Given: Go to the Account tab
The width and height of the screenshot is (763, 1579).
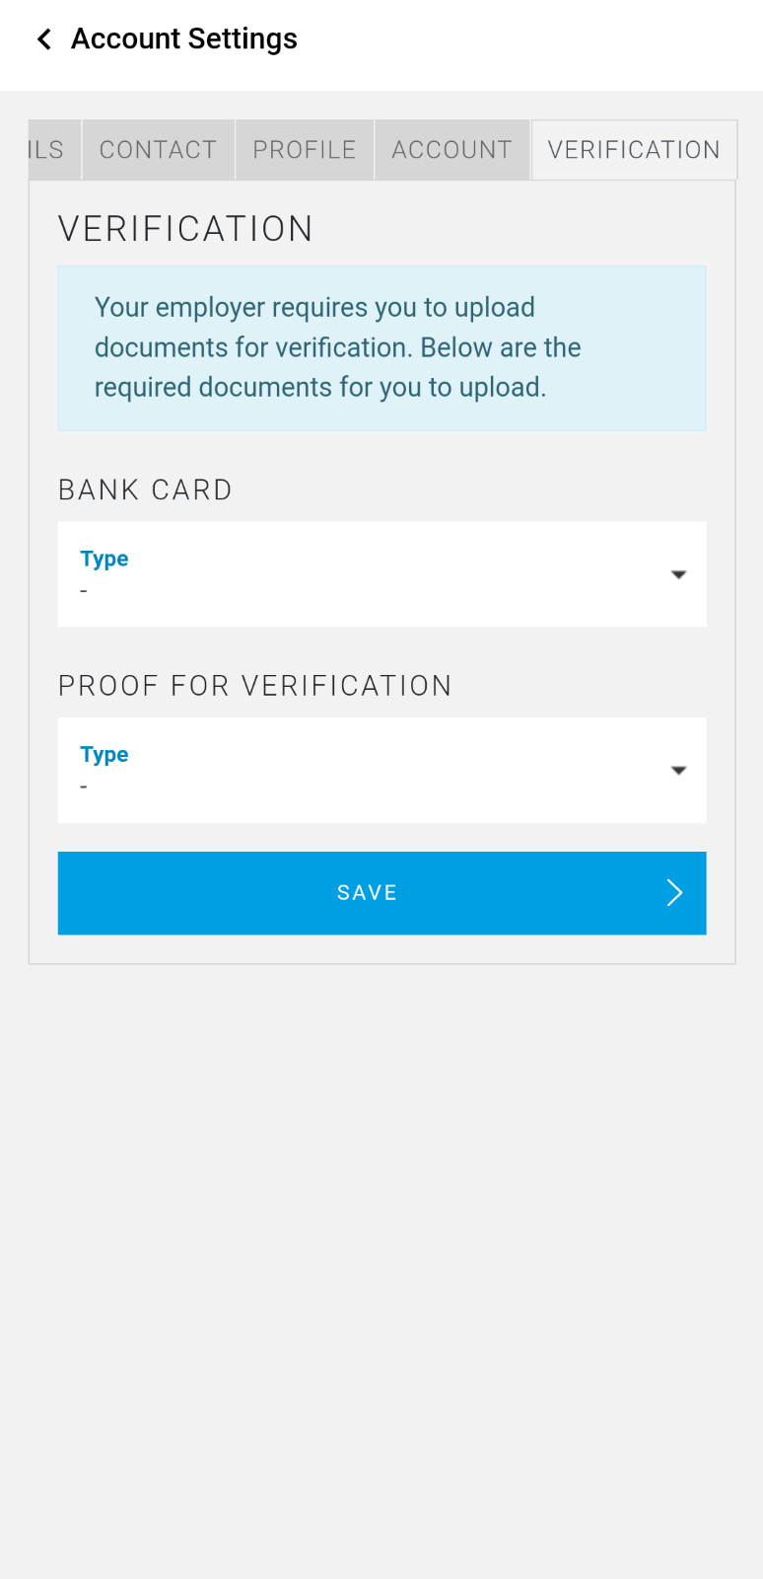Looking at the screenshot, I should click(451, 150).
